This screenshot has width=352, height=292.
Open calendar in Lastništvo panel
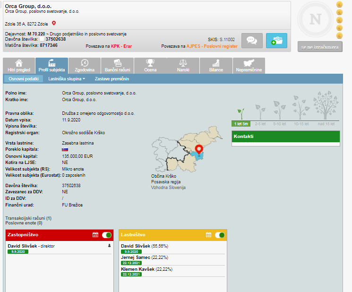click(208, 235)
